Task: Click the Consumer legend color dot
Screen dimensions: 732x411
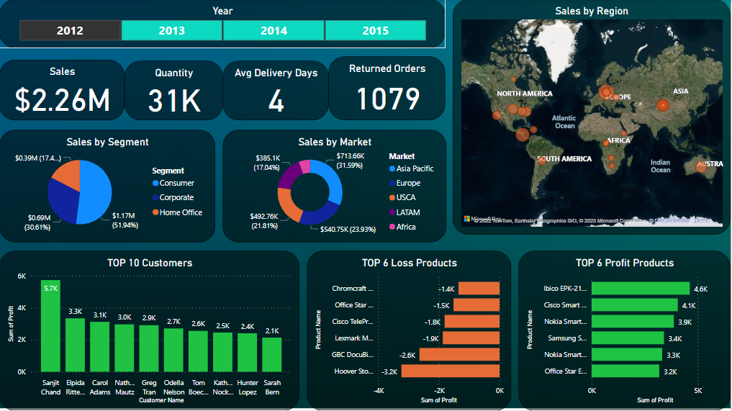Action: coord(155,184)
